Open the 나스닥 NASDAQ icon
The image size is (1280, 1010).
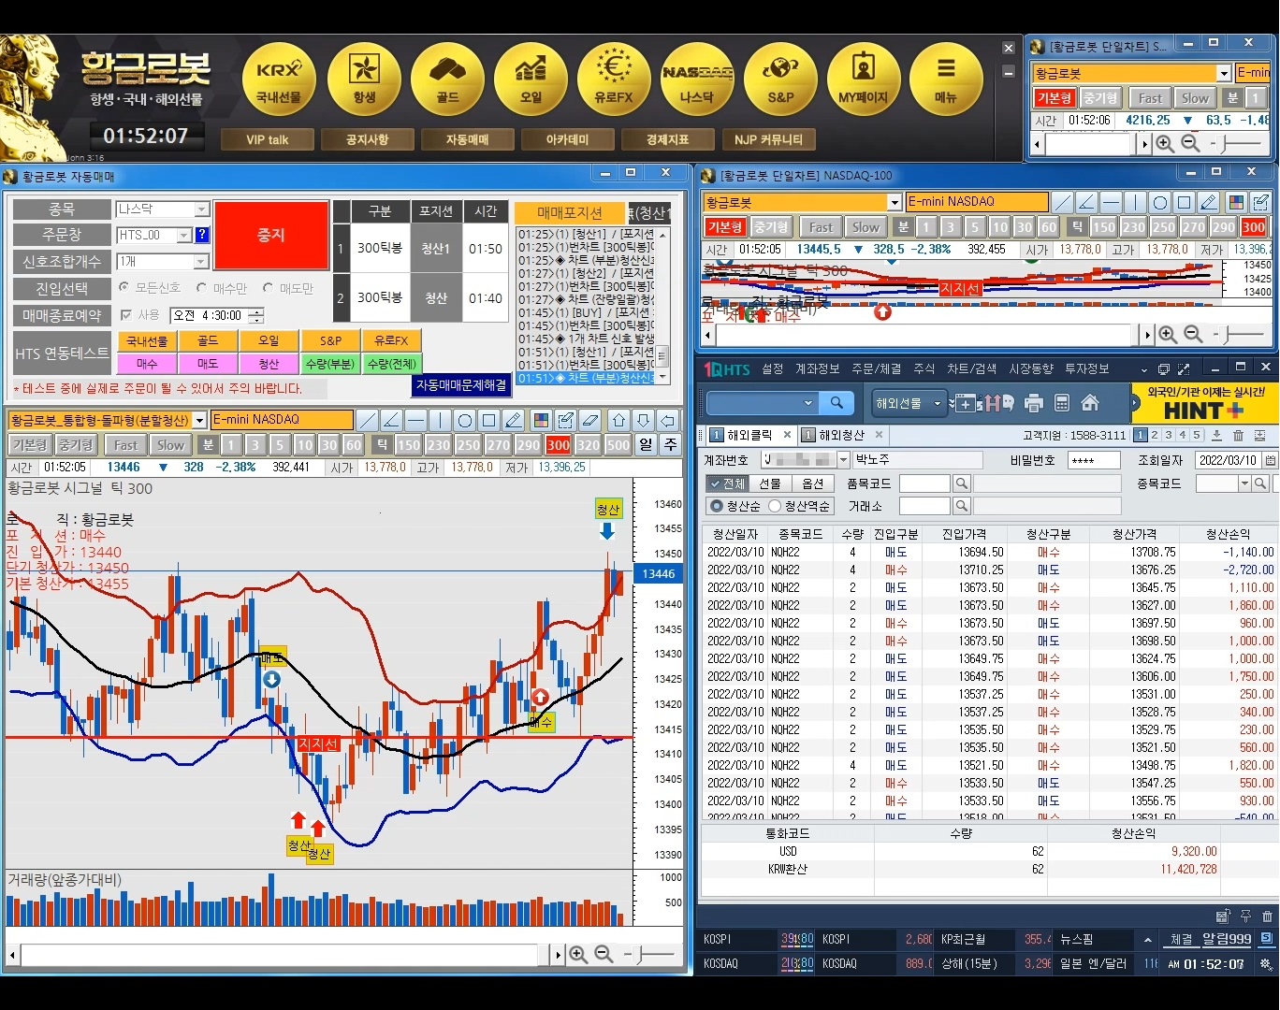point(697,79)
